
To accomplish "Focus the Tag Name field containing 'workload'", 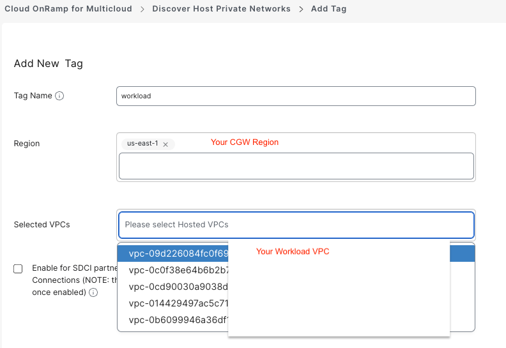I will pos(296,96).
